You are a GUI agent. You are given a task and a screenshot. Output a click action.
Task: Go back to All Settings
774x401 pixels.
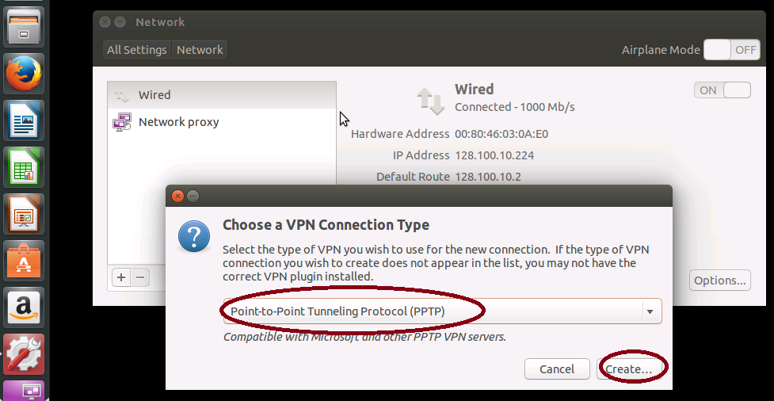click(x=137, y=50)
